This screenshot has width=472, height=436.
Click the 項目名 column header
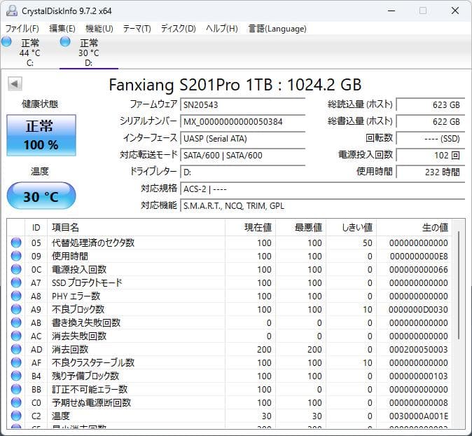click(136, 228)
